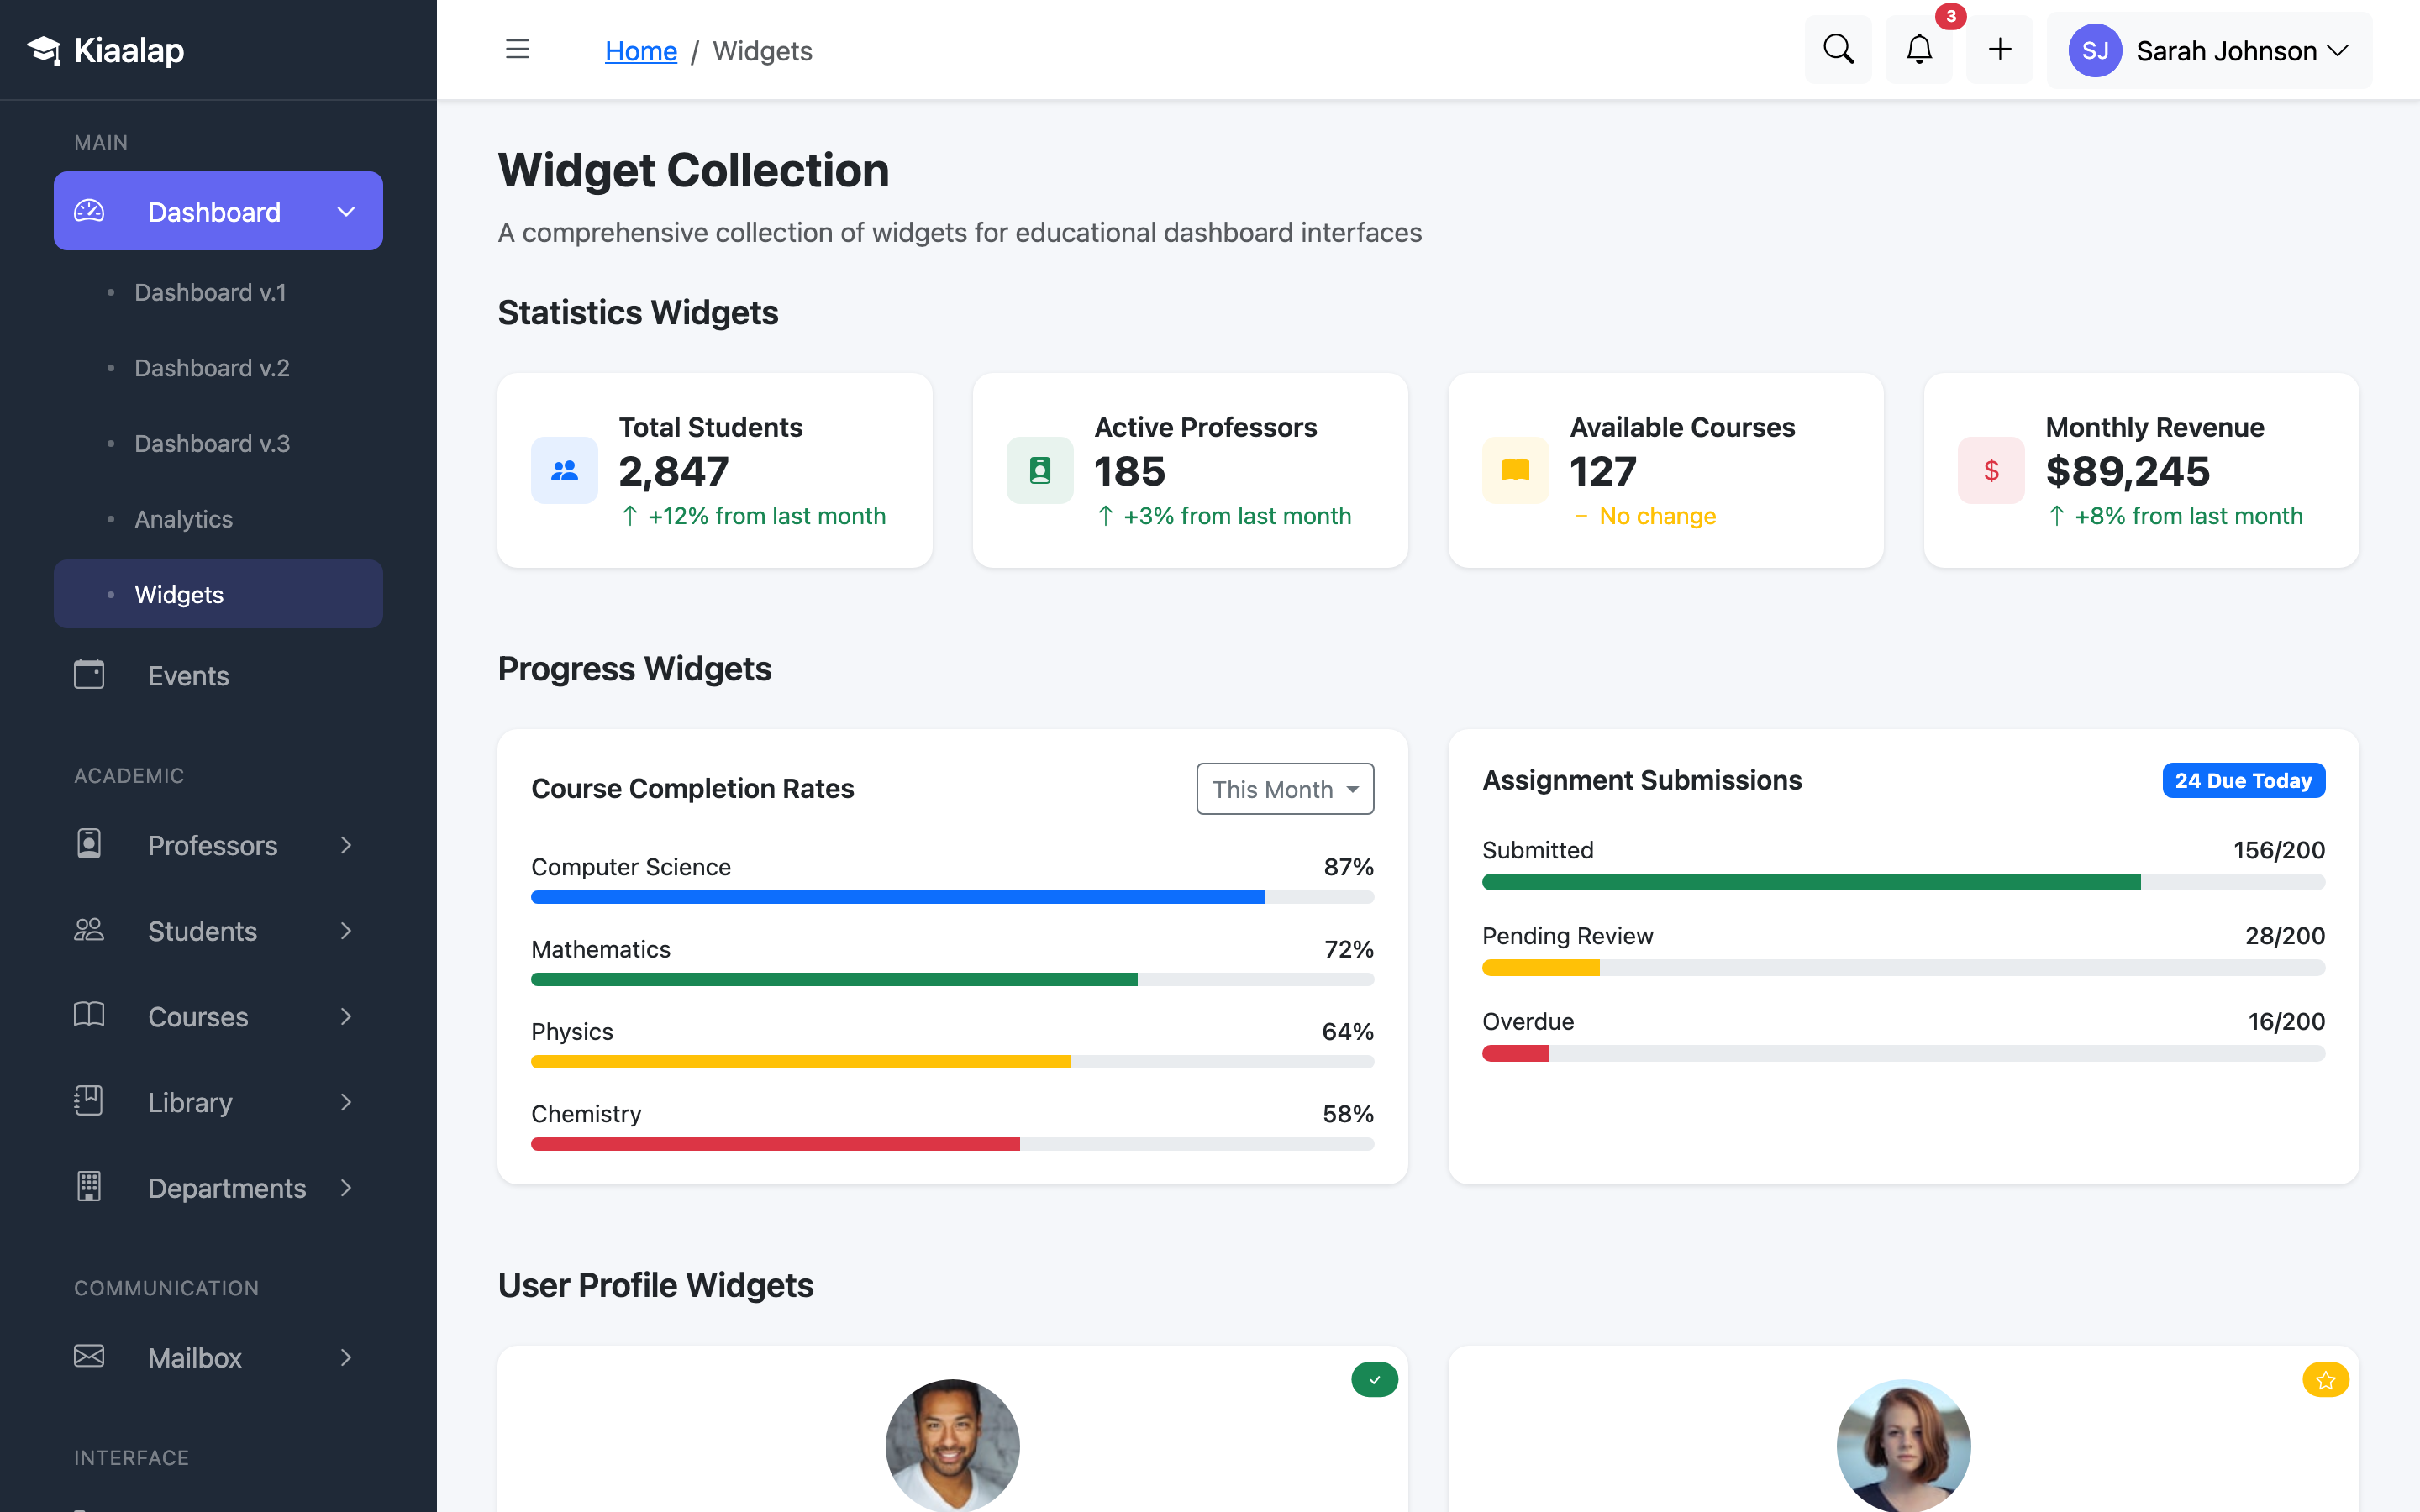Open Dashboard v.2 menu item
The height and width of the screenshot is (1512, 2420).
coord(218,368)
